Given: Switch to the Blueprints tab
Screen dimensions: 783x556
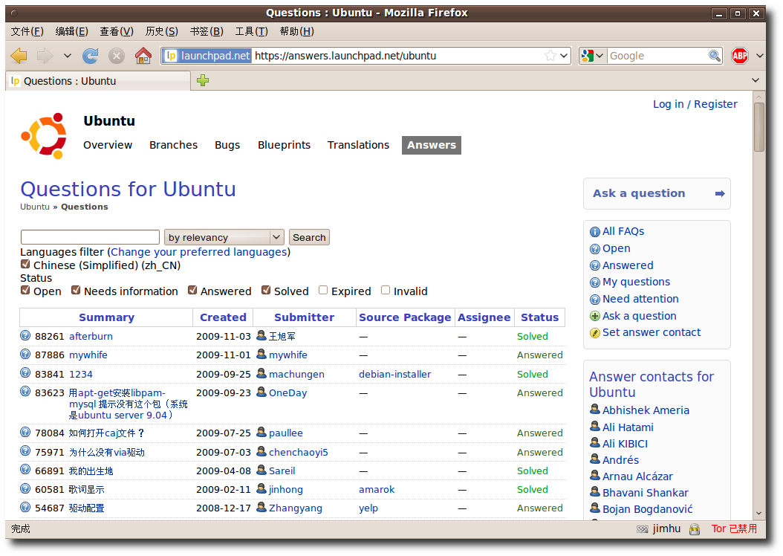Looking at the screenshot, I should tap(284, 145).
